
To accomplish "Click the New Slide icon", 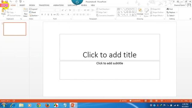I will (26, 10).
